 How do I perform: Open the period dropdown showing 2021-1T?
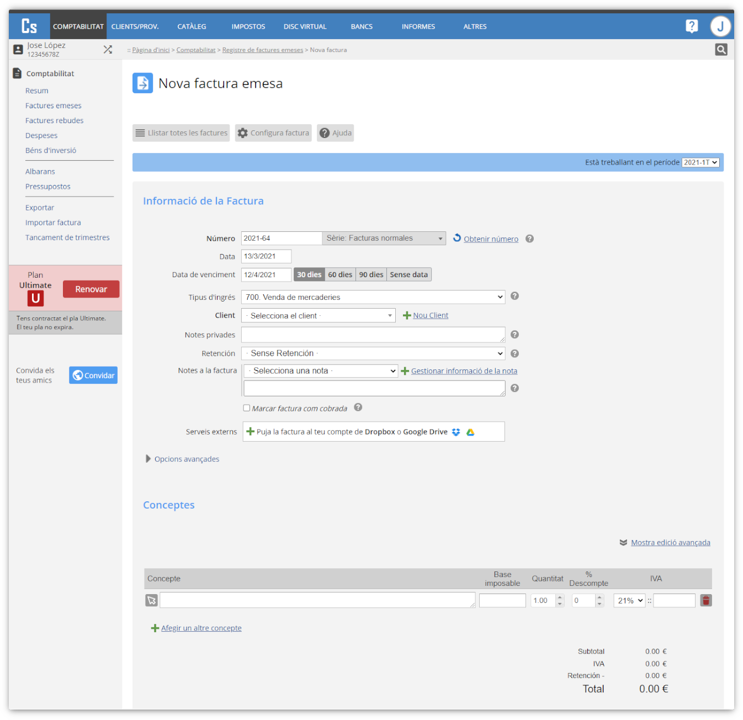click(x=701, y=162)
